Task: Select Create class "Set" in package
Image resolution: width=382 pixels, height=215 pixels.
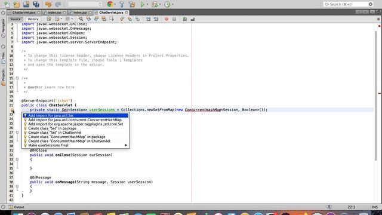Action: 76,128
